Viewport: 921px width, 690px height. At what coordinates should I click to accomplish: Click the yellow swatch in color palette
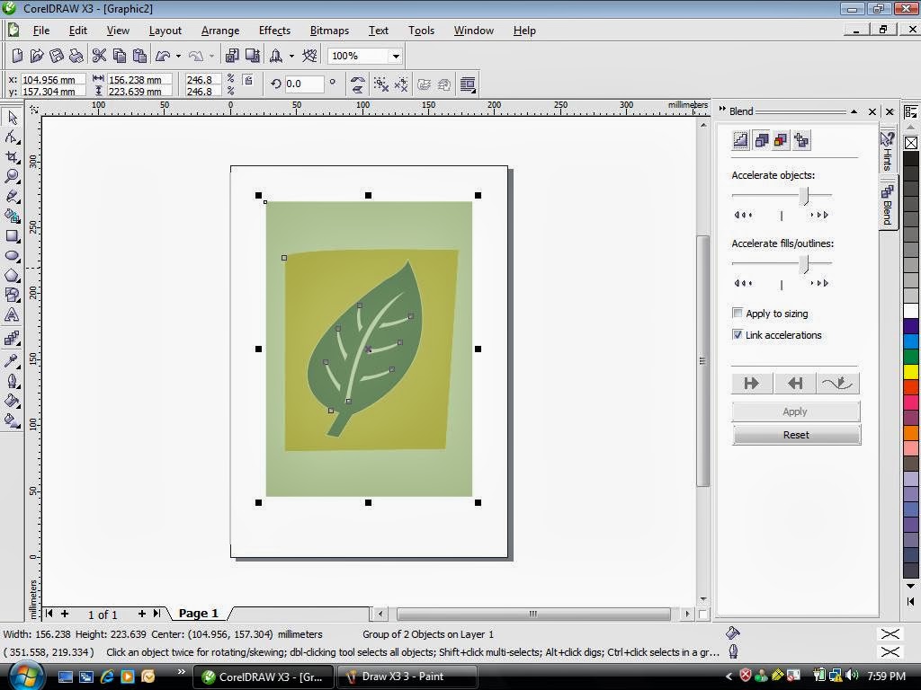910,372
